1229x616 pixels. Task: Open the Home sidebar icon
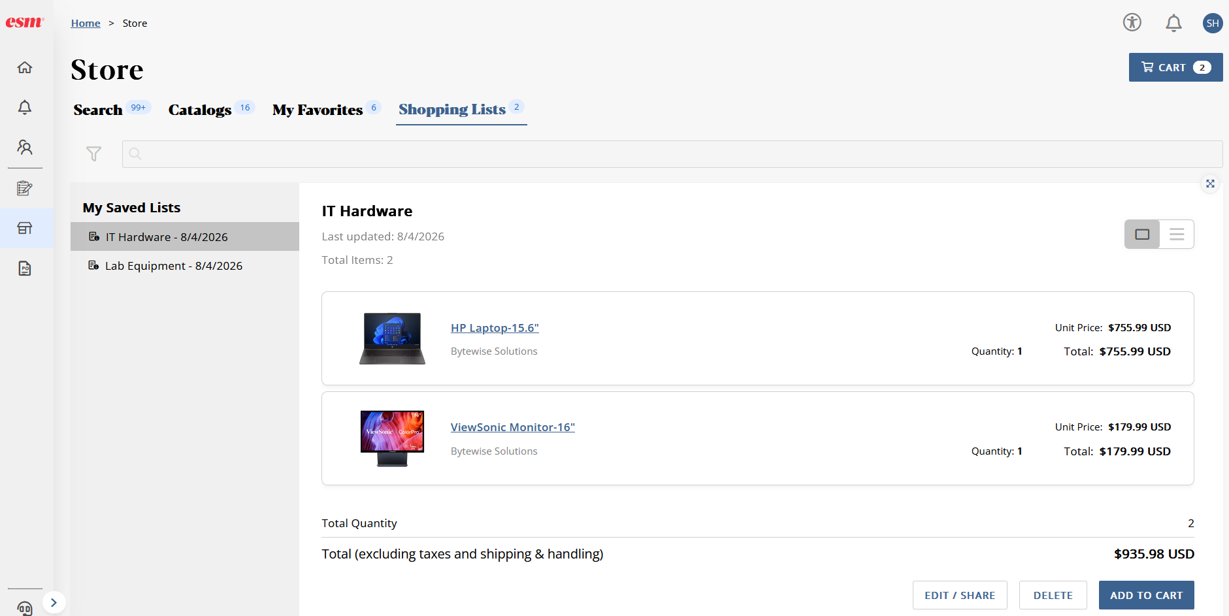pyautogui.click(x=25, y=67)
